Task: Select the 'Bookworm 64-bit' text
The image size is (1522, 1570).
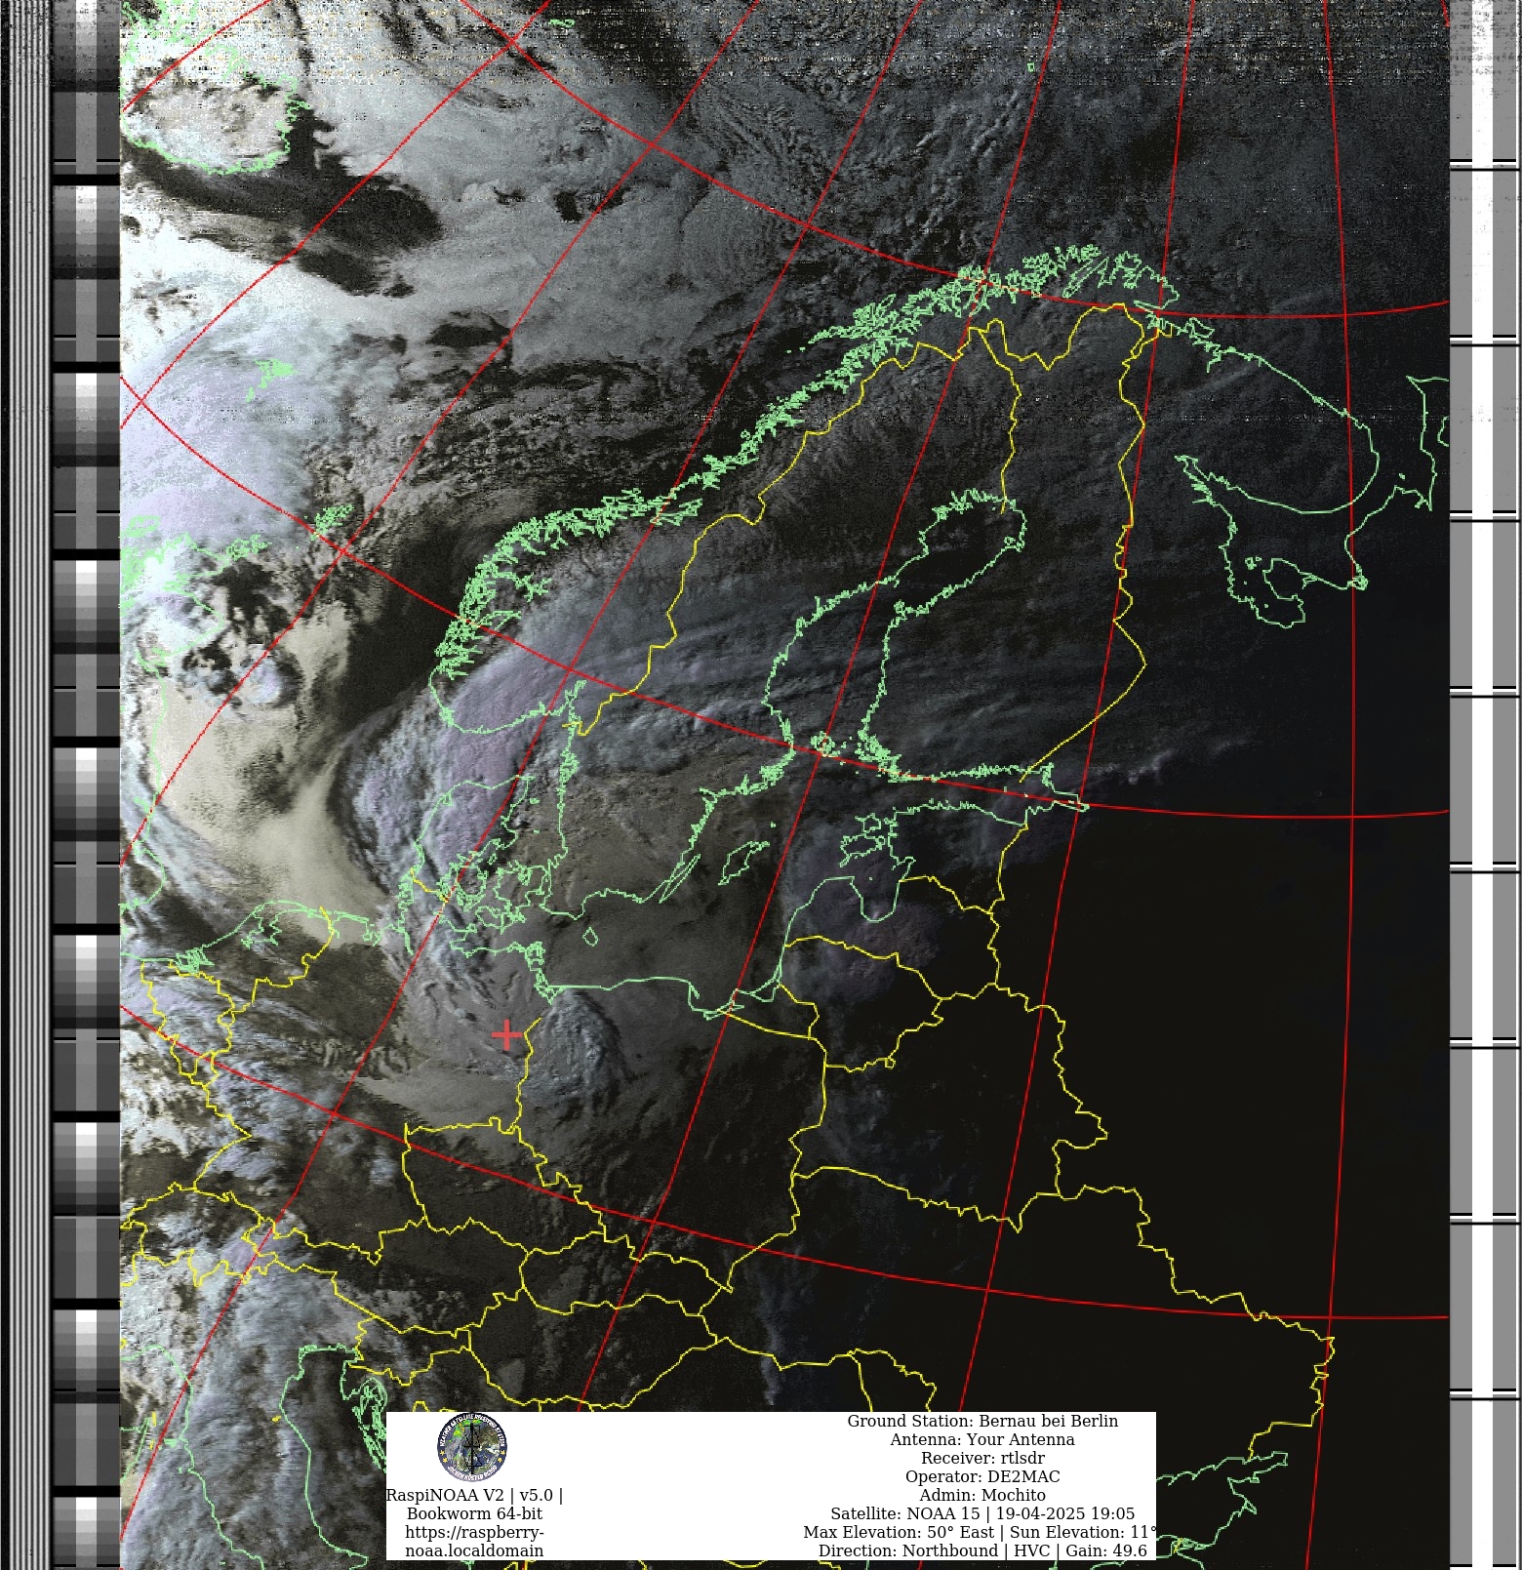Action: (x=474, y=1513)
